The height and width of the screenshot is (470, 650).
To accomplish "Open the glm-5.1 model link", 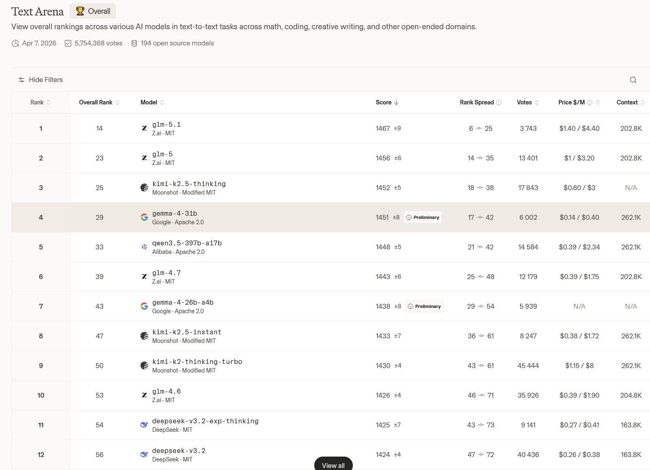I will [166, 125].
